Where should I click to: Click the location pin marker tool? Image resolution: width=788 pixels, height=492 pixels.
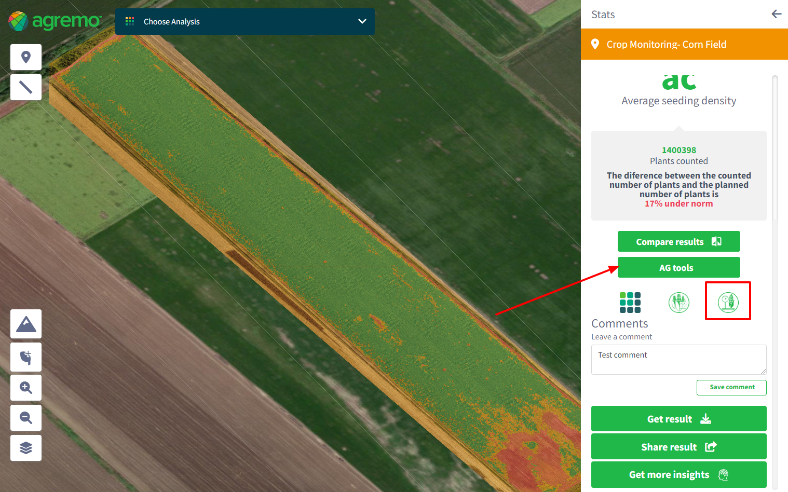pyautogui.click(x=26, y=57)
